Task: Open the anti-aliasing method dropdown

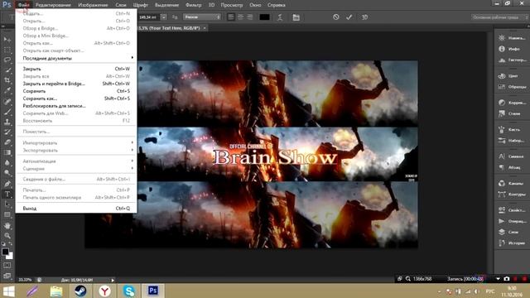Action: tap(202, 17)
